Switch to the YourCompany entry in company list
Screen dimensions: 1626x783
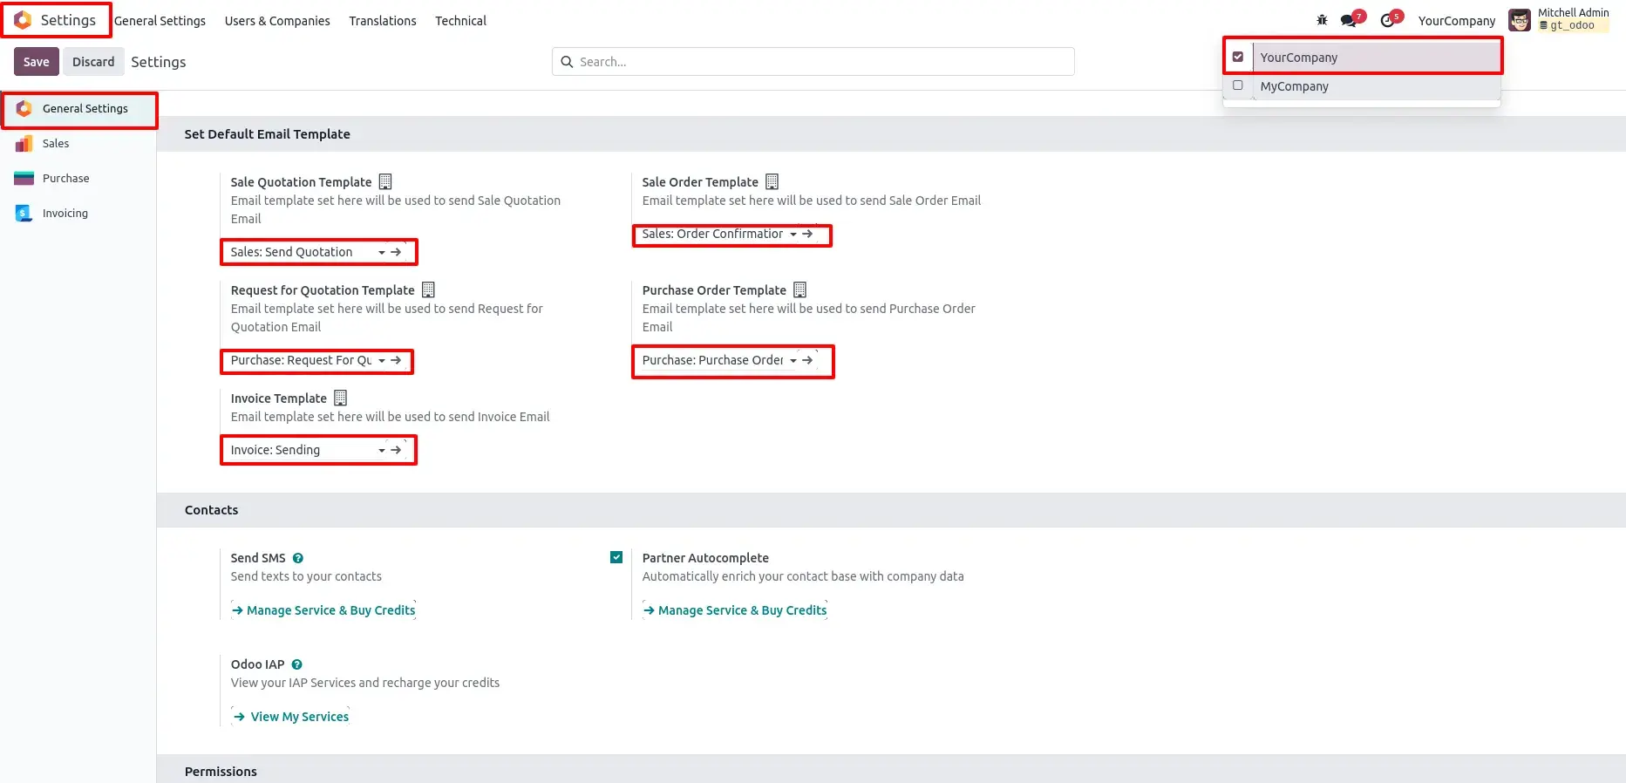[1377, 58]
